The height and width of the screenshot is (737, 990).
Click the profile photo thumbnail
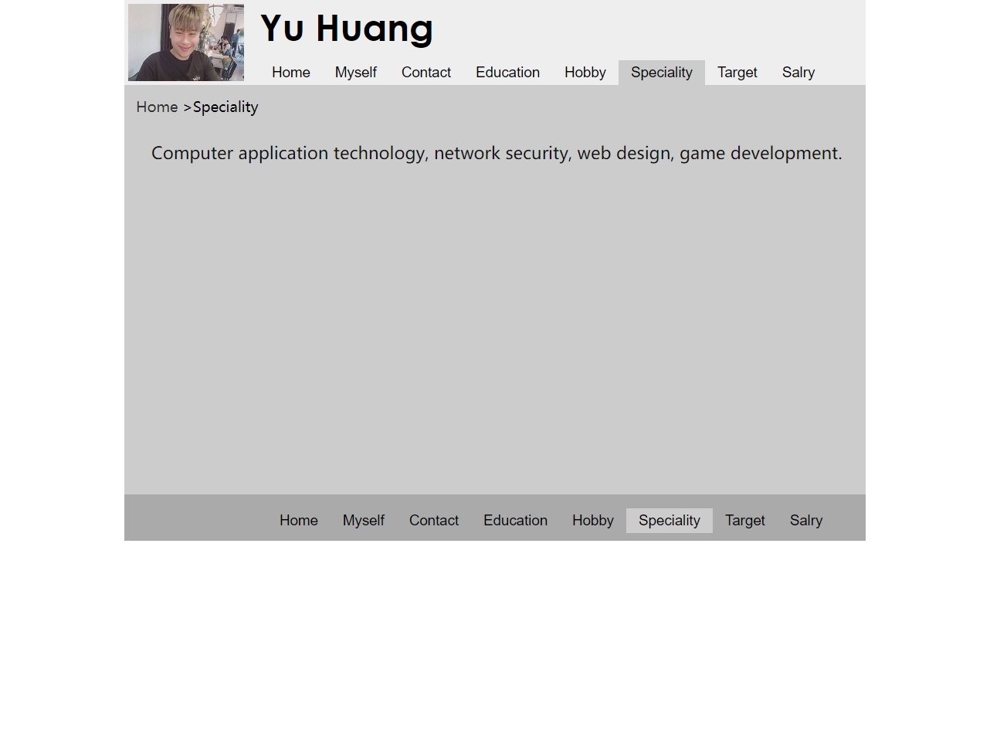pyautogui.click(x=186, y=42)
